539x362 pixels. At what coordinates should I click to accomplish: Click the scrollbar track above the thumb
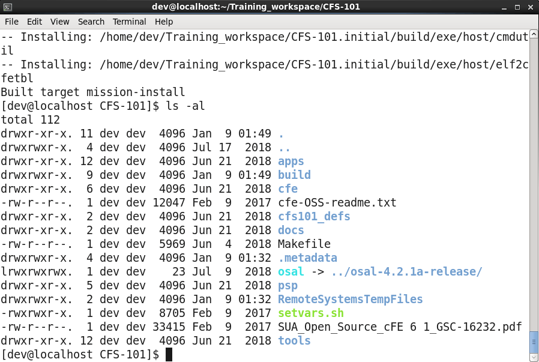pyautogui.click(x=534, y=180)
